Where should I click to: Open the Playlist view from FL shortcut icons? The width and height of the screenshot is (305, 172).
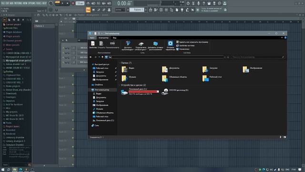tap(151, 10)
